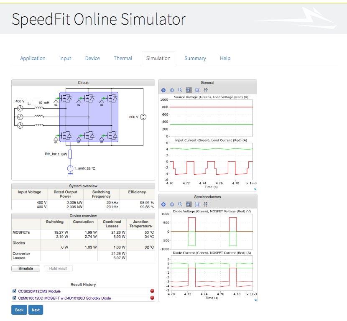Select the g4 gate signal symbol
The image size is (347, 321).
(x=56, y=139)
